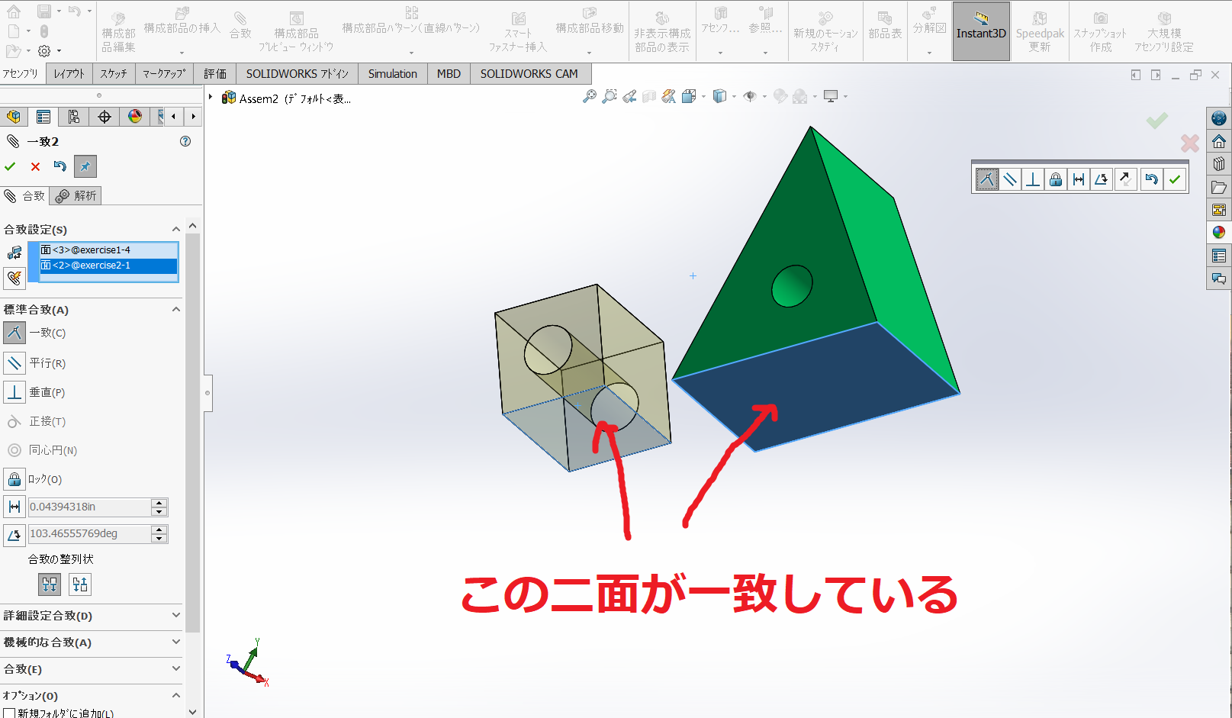Accept the mate with green checkmark in PropertyManager
This screenshot has width=1232, height=718.
(10, 166)
